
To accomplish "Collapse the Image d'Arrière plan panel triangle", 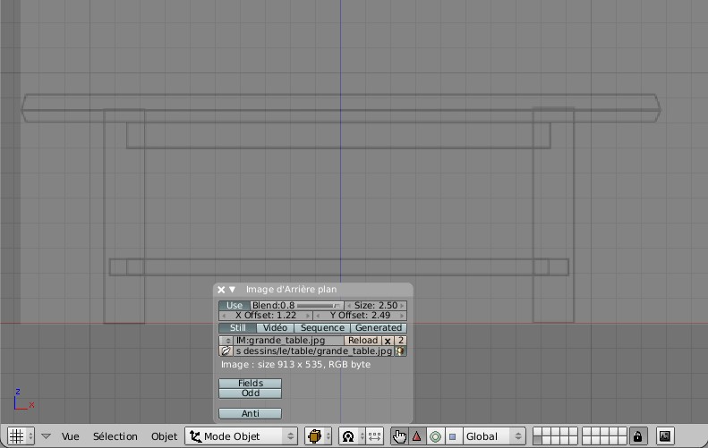I will point(232,290).
